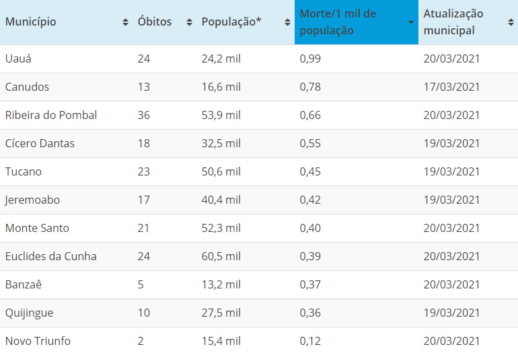Select the População* column header

[x=232, y=22]
